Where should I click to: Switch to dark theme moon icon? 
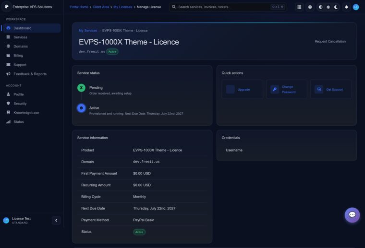pyautogui.click(x=336, y=7)
